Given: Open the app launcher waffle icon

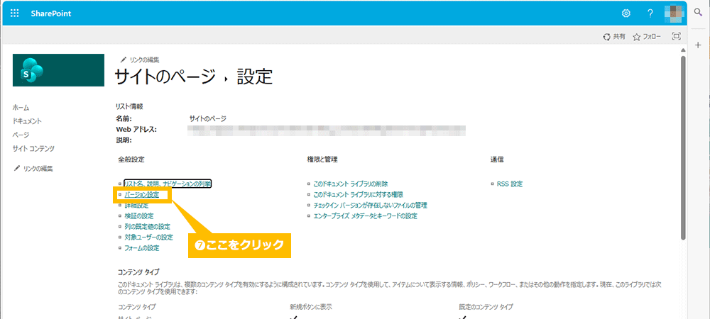Looking at the screenshot, I should (x=14, y=13).
